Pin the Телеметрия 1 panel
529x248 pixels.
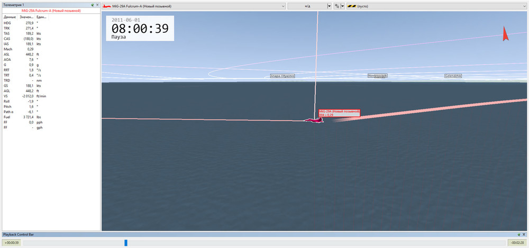pos(92,5)
